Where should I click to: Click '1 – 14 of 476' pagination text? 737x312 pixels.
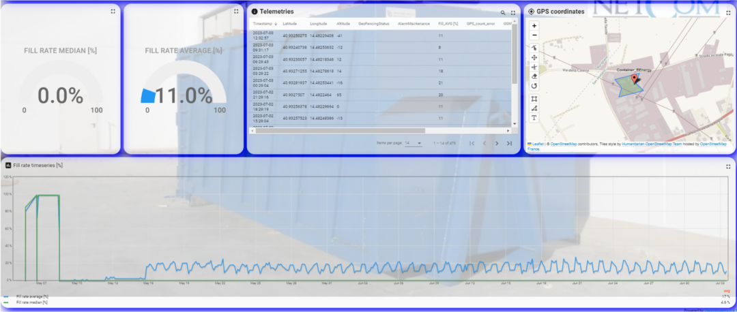tap(445, 143)
